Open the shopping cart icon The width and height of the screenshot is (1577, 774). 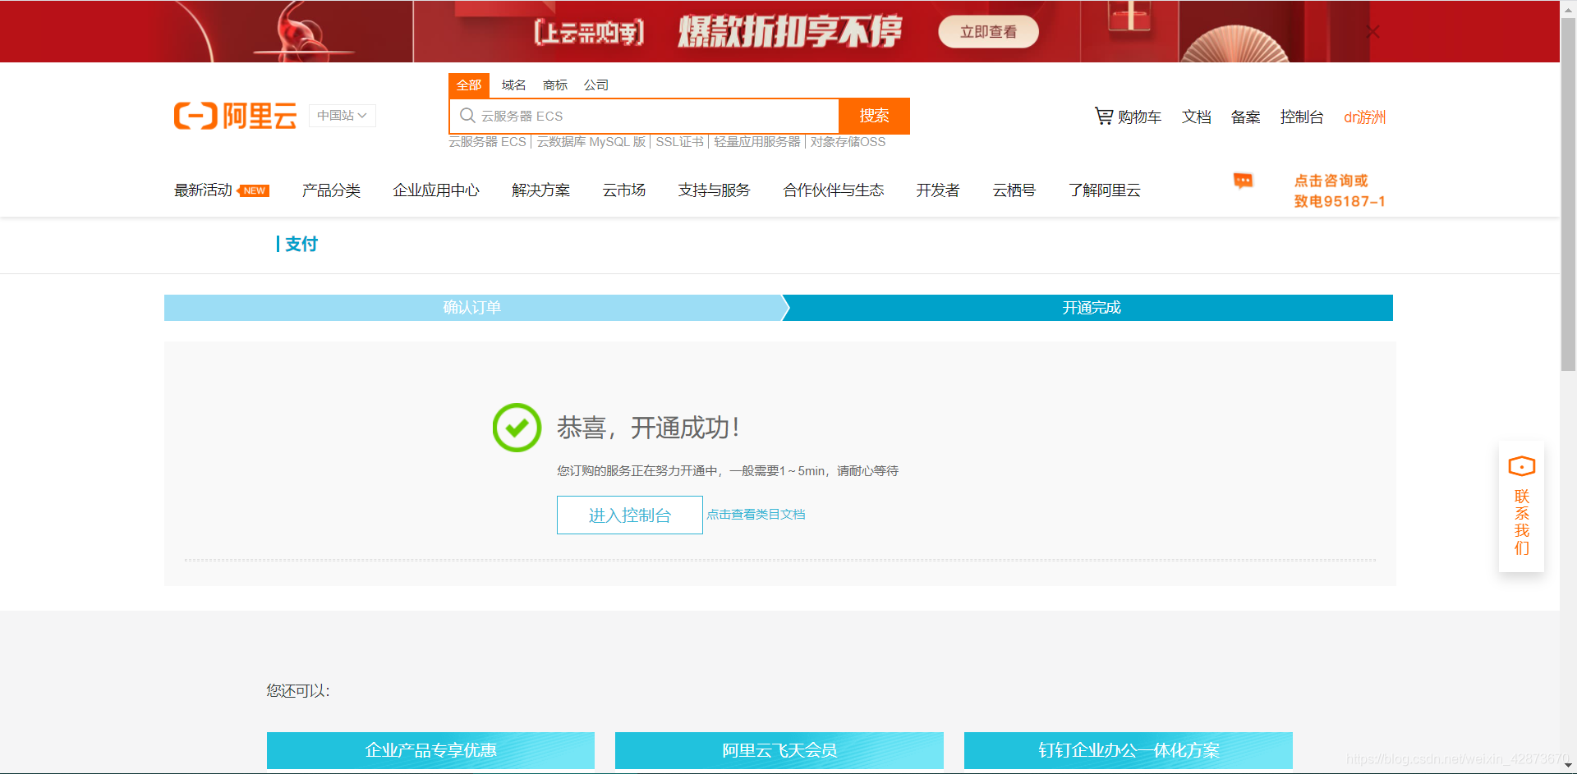(1104, 117)
